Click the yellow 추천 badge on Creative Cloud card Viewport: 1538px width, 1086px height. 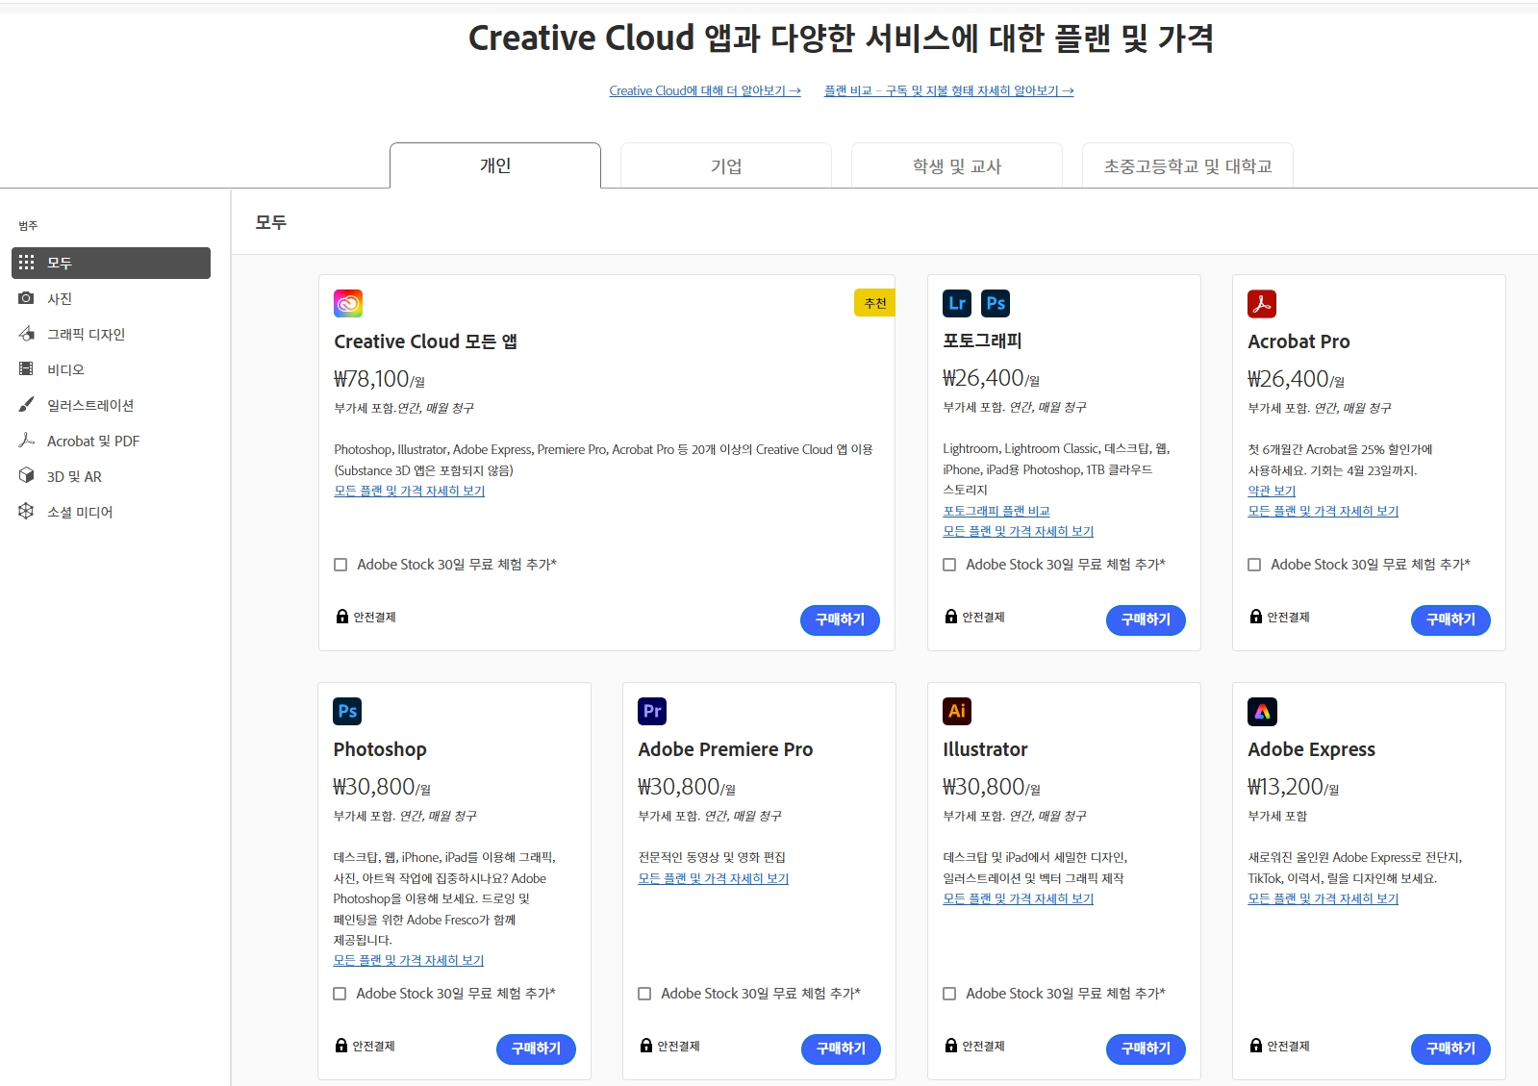[874, 303]
